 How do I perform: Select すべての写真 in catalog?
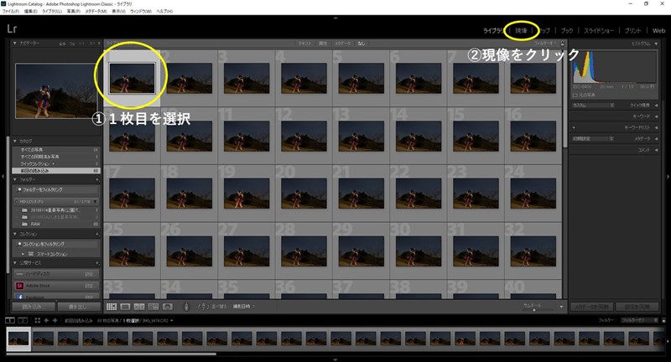pos(55,150)
